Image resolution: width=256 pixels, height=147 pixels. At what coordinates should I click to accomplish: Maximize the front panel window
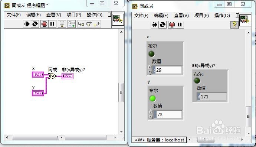point(229,4)
